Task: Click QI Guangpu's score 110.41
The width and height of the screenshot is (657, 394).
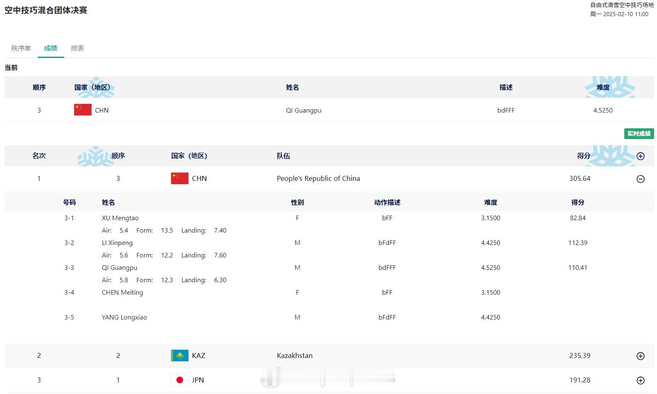Action: (x=577, y=268)
